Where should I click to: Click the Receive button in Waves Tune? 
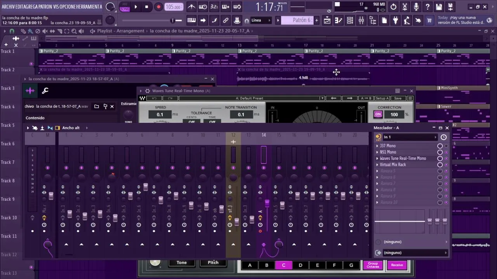tap(397, 265)
